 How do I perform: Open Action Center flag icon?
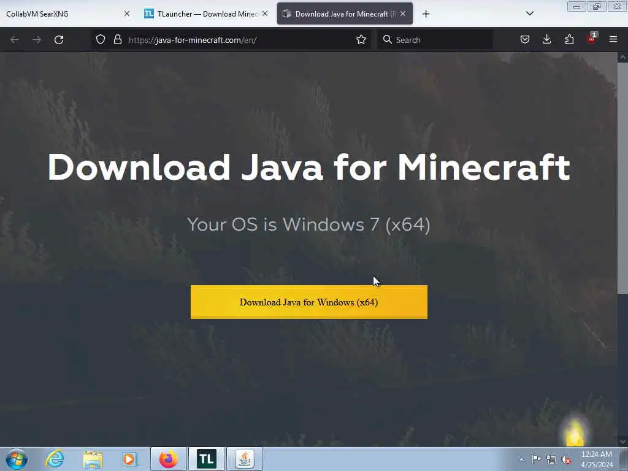click(x=536, y=459)
